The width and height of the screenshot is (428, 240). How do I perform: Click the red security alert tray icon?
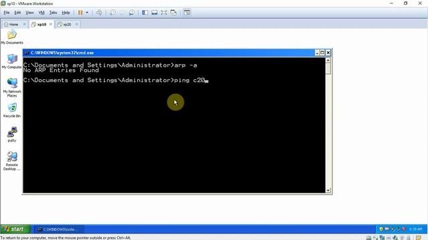(x=404, y=229)
